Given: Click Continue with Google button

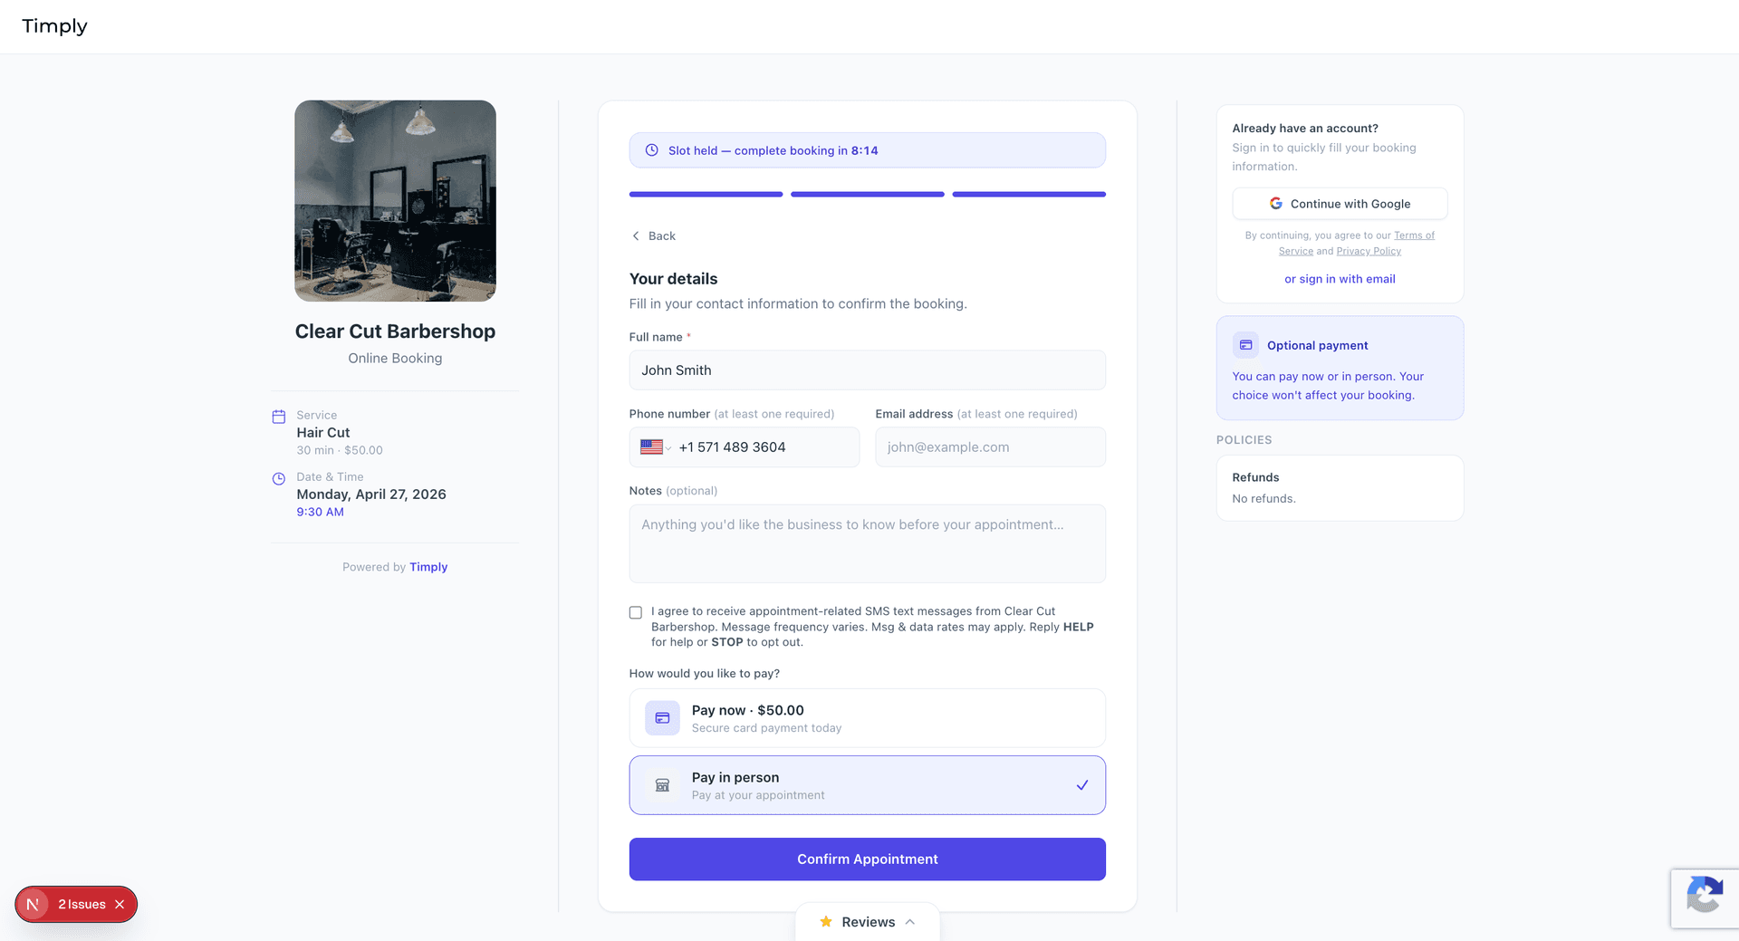Looking at the screenshot, I should 1340,204.
